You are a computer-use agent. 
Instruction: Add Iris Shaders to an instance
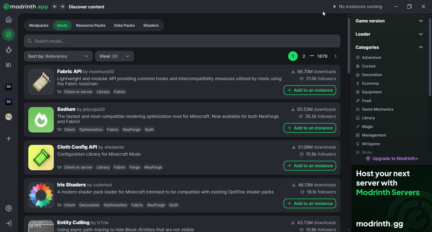[x=310, y=203]
